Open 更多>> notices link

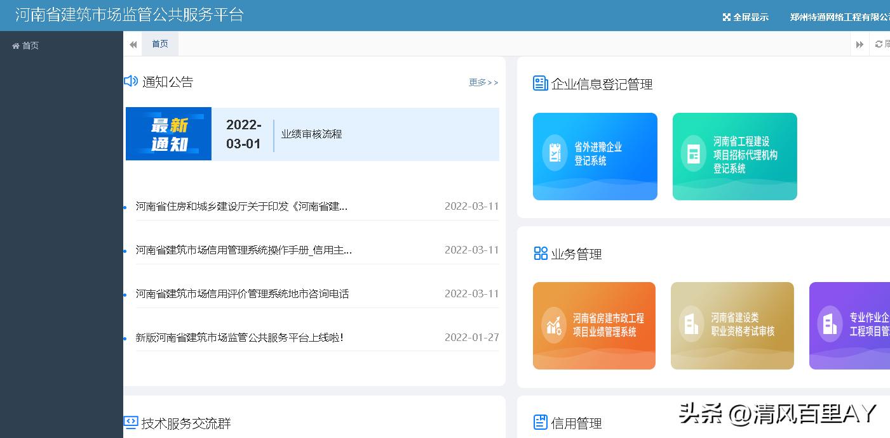(x=483, y=82)
